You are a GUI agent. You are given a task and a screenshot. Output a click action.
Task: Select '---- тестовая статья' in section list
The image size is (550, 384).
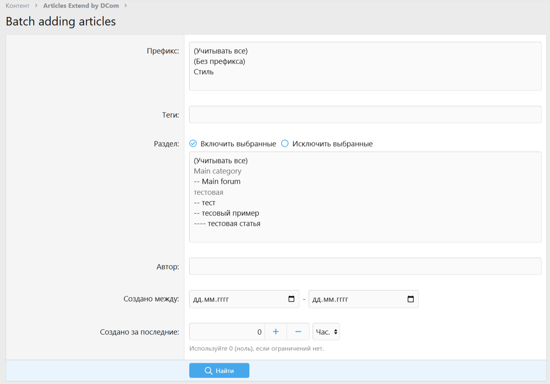pos(227,224)
